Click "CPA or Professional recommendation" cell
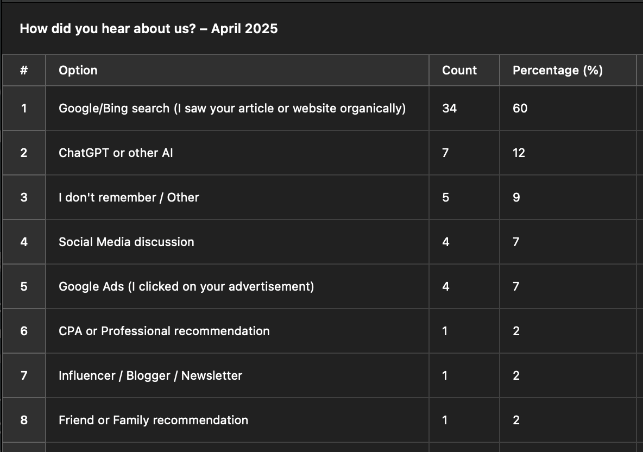This screenshot has width=643, height=452. 164,331
